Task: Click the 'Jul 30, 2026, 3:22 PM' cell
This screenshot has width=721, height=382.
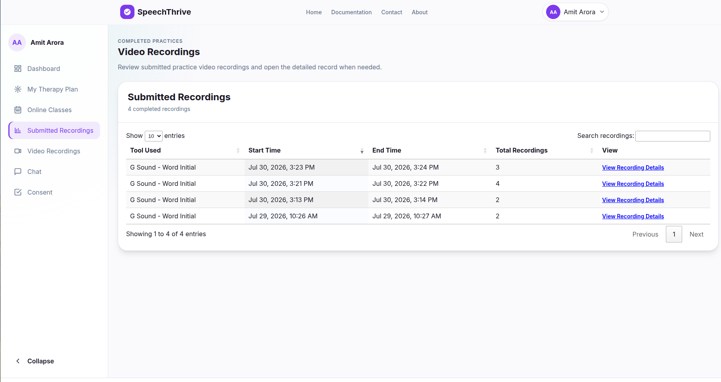Action: coord(430,183)
